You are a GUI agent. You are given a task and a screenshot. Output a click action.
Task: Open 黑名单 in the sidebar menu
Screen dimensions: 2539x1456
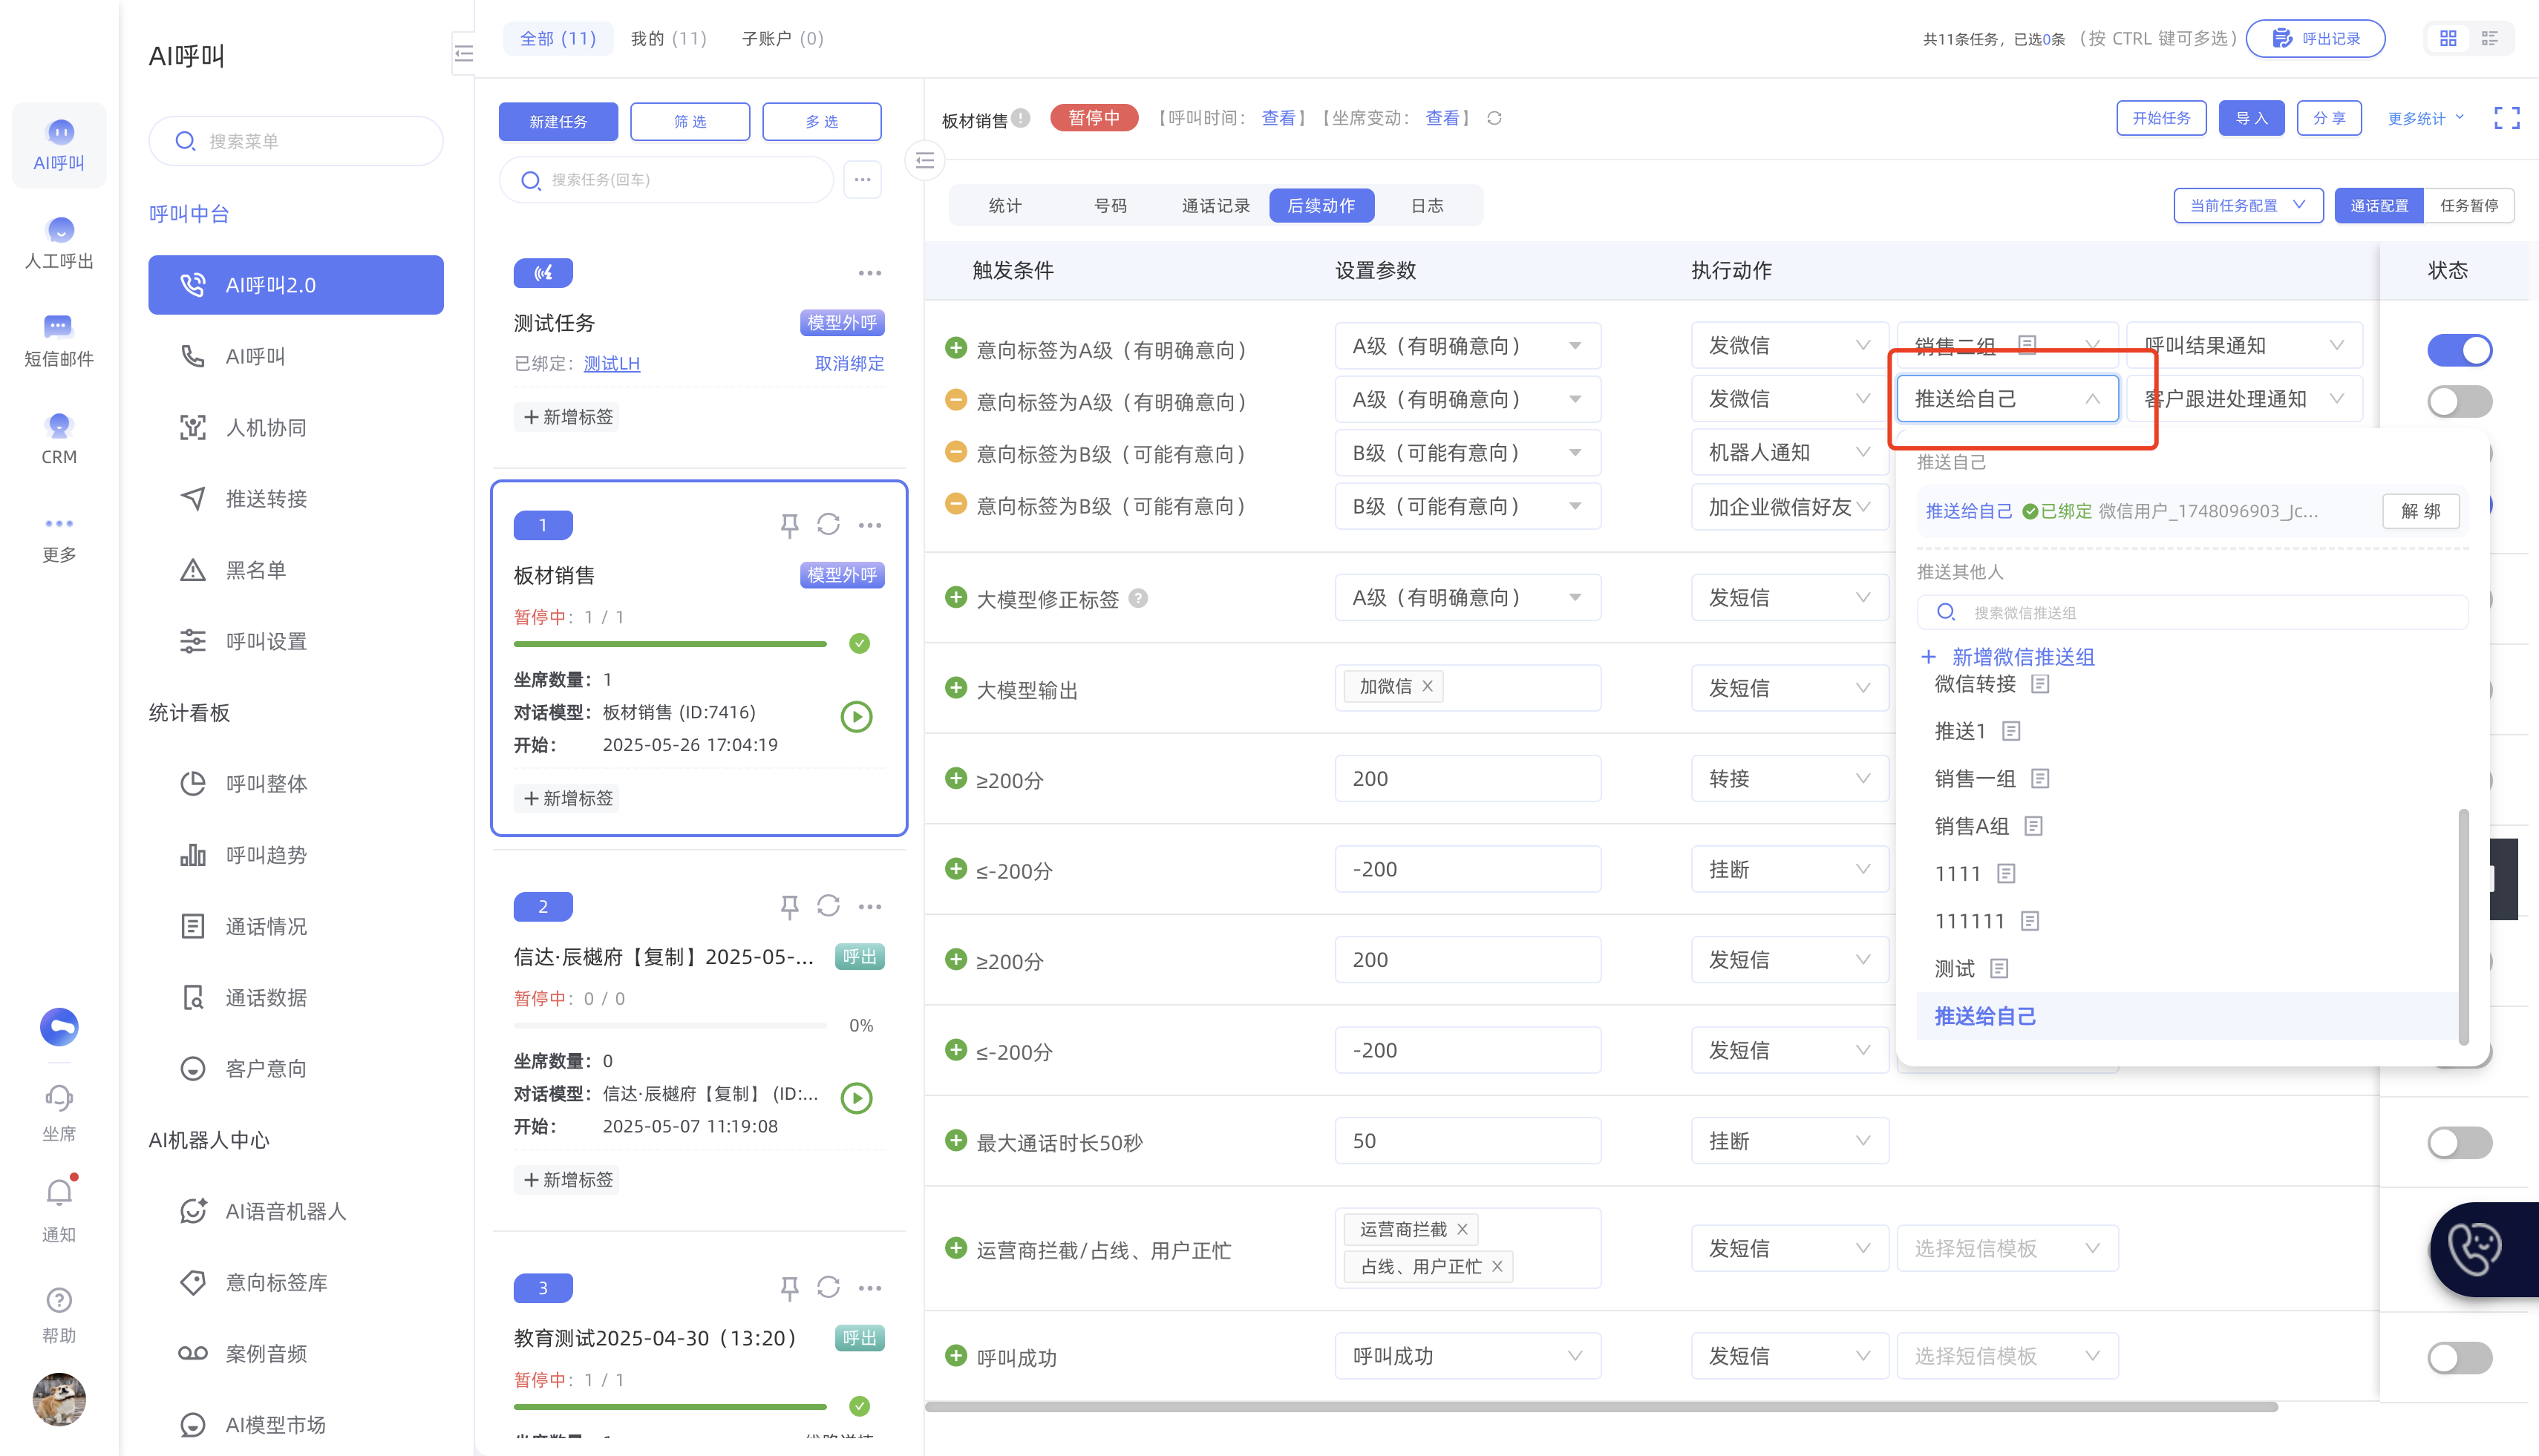tap(296, 570)
